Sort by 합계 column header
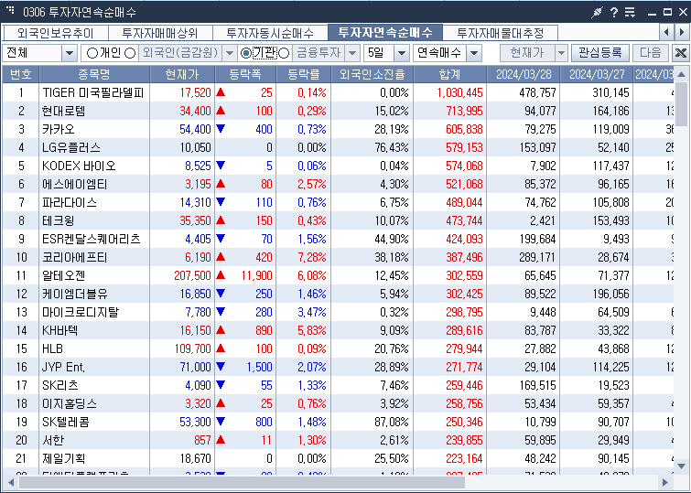 450,74
